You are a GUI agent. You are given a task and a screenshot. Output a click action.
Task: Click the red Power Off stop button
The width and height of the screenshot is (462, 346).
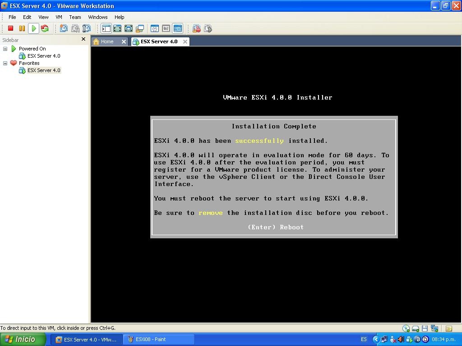pos(11,28)
